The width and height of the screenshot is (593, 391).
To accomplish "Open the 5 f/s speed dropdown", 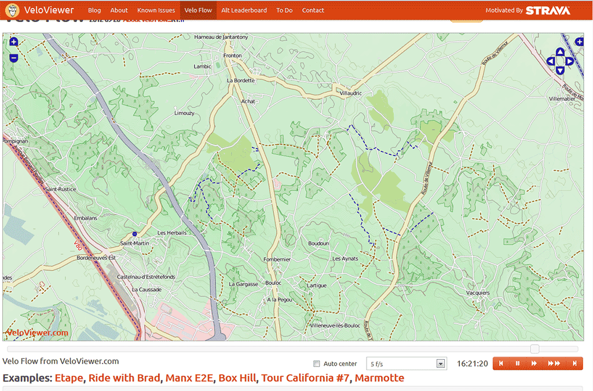I will [407, 364].
